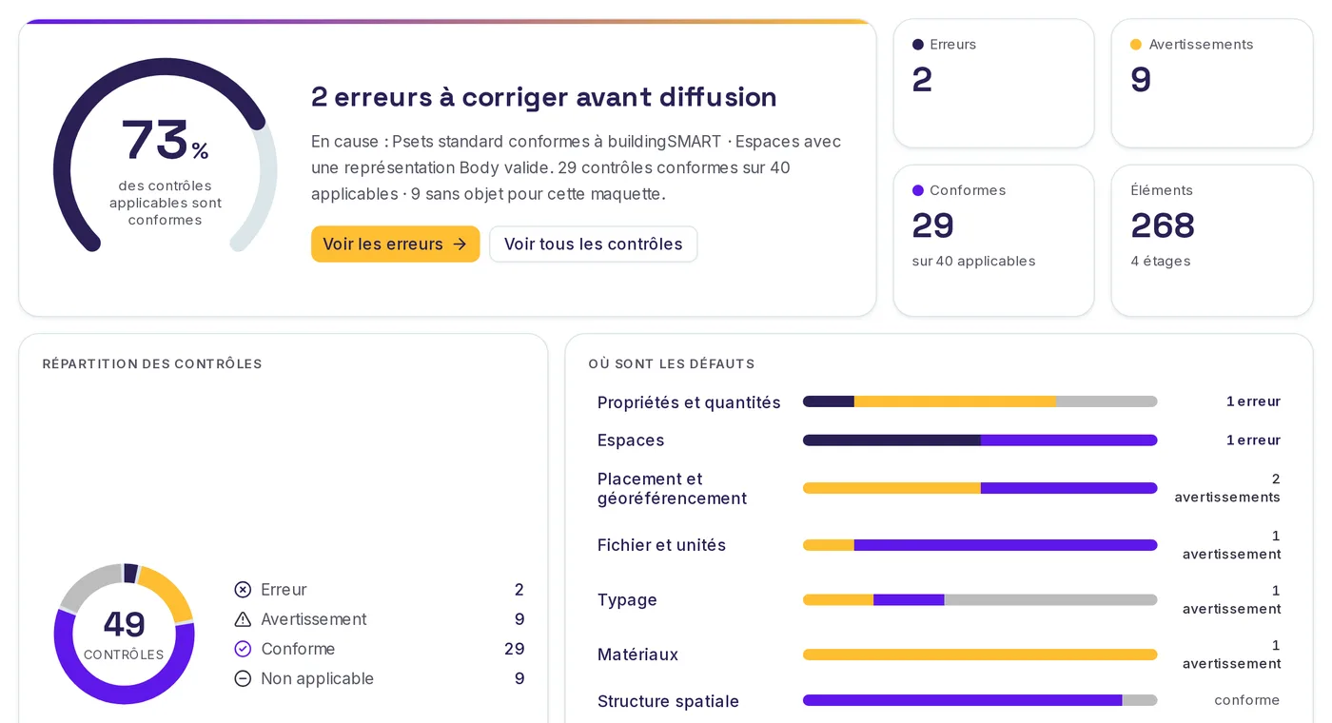1332x723 pixels.
Task: Click the purple dot beside Conformes
Action: coord(918,190)
